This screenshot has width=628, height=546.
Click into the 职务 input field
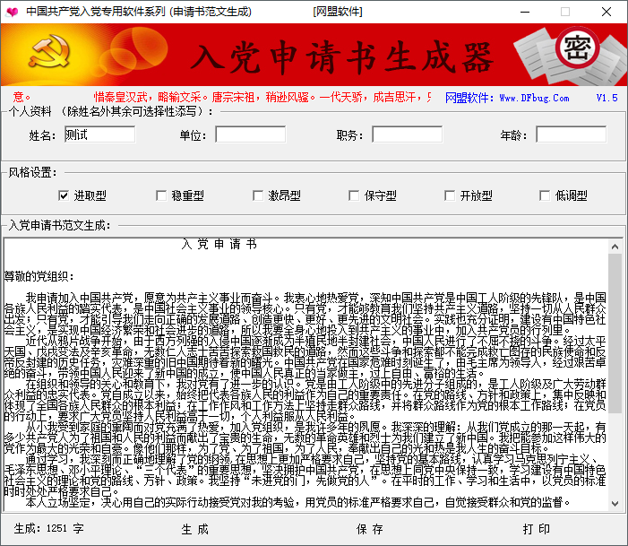pyautogui.click(x=408, y=134)
